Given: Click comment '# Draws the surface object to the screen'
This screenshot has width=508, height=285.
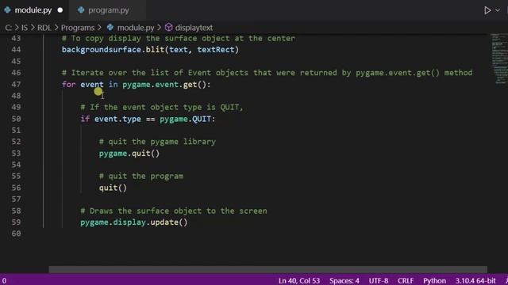Looking at the screenshot, I should pos(174,211).
